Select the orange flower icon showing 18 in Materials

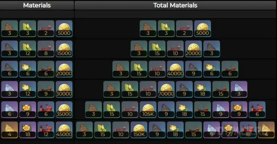pos(28,130)
